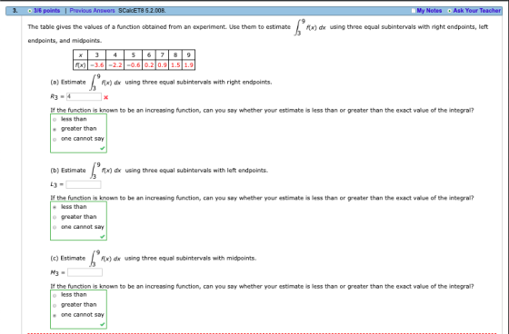This screenshot has width=509, height=334.
Task: Click the red X mark beside R3
Action: pos(105,97)
